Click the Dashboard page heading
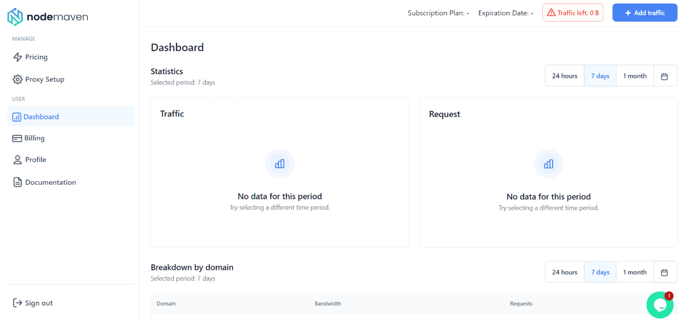The image size is (683, 321). point(177,47)
